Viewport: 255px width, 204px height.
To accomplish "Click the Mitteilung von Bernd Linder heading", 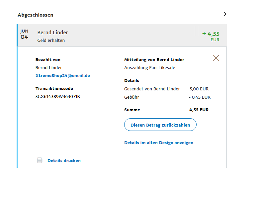I will click(154, 60).
